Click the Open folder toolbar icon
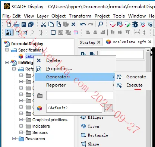This screenshot has width=155, height=147. (16, 24)
